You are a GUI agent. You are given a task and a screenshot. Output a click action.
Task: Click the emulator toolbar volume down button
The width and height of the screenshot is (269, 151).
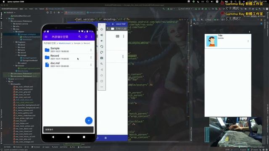pos(102,41)
